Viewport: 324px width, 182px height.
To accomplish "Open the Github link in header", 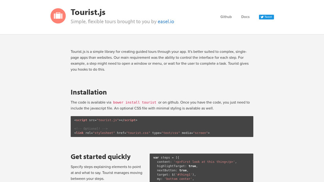I will point(226,17).
